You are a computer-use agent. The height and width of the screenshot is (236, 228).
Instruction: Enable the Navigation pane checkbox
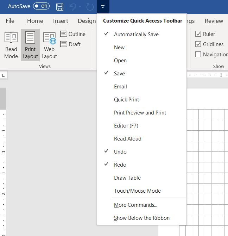[198, 54]
